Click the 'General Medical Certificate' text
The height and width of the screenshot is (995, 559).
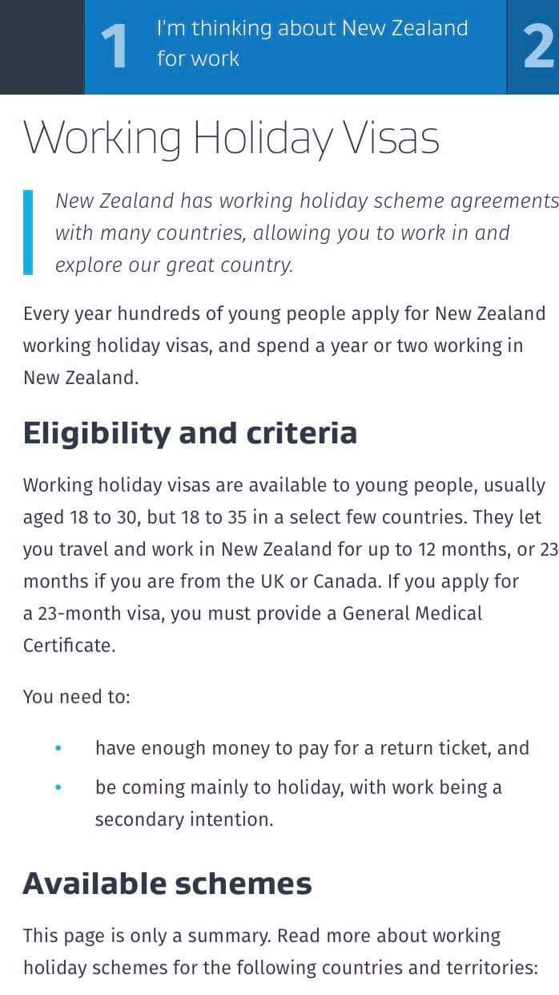tap(253, 629)
